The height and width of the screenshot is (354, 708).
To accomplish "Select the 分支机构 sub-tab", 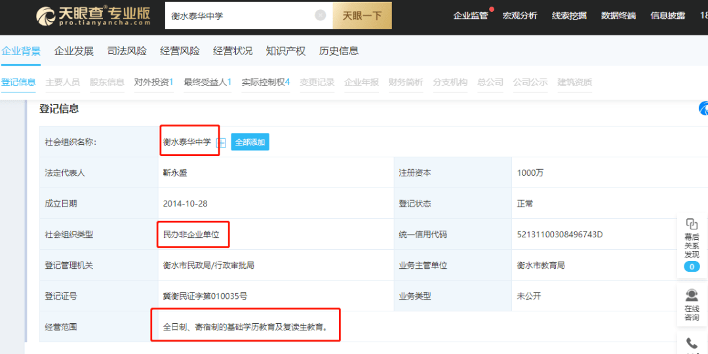I will 450,82.
